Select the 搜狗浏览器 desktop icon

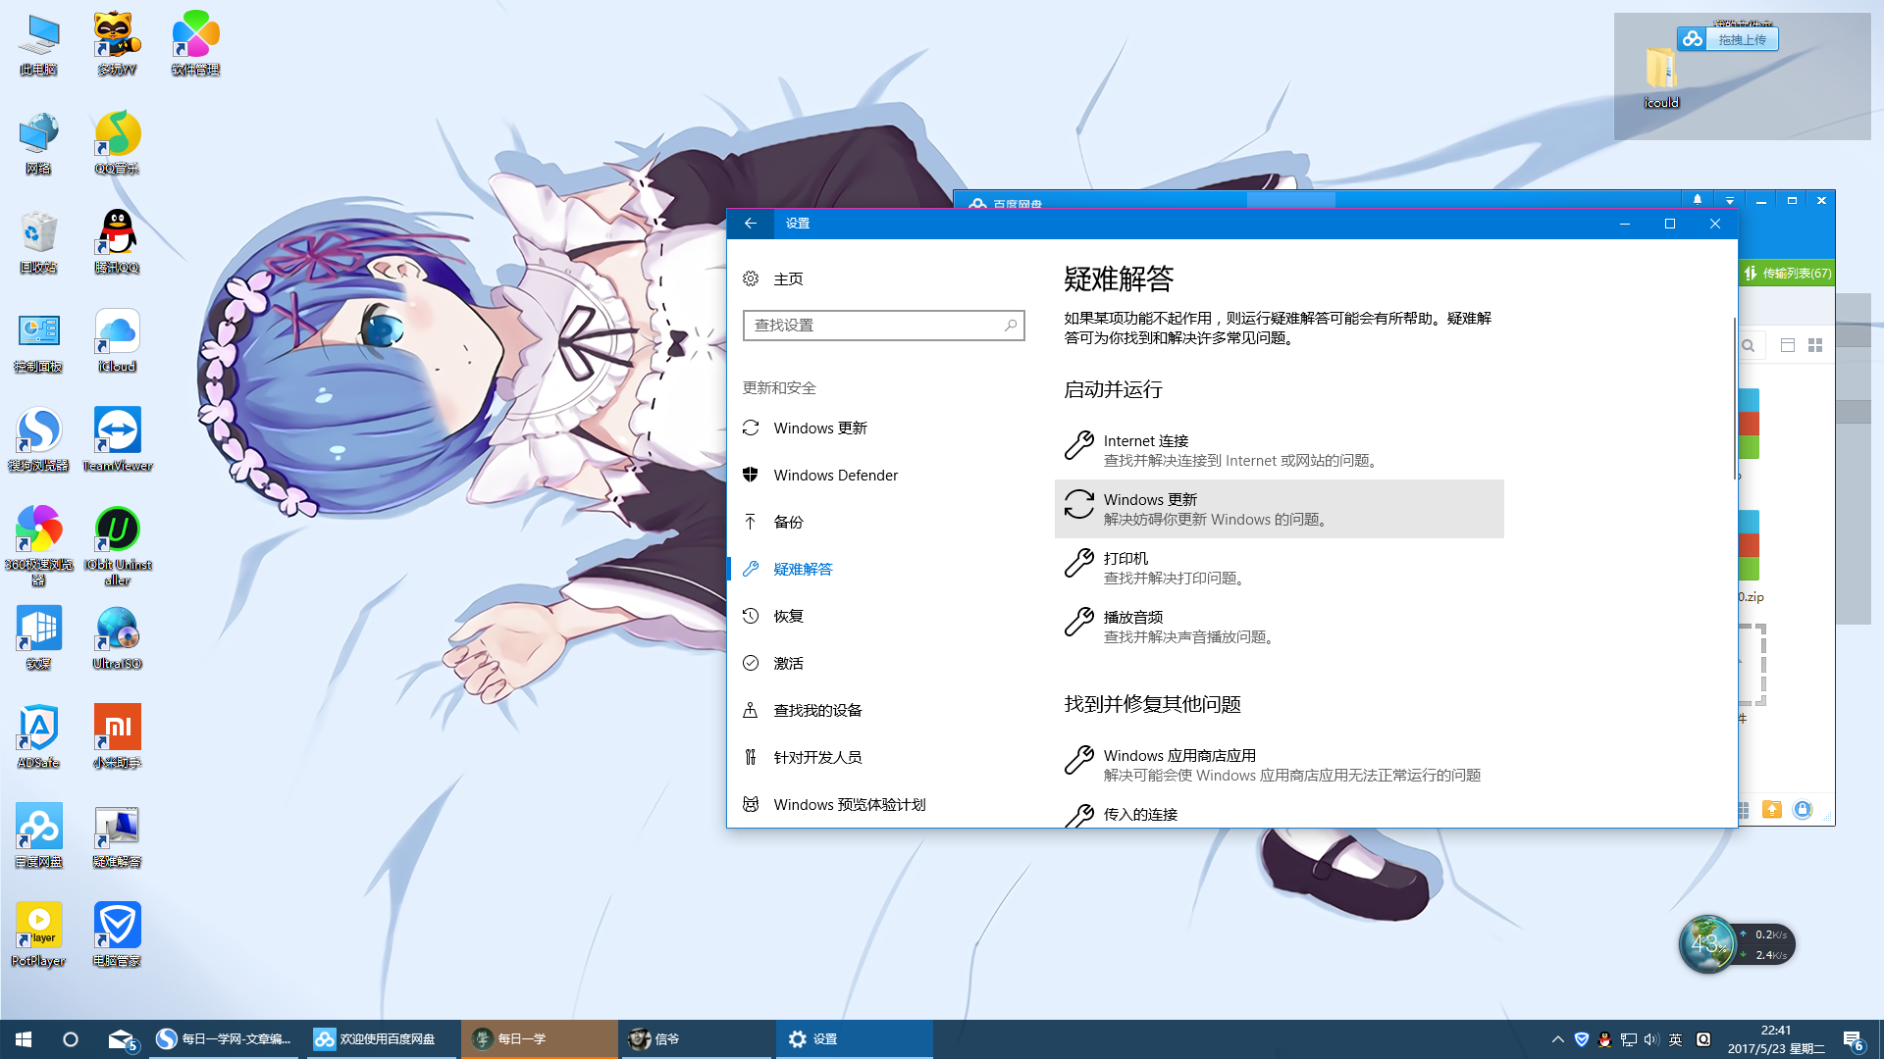(x=38, y=441)
